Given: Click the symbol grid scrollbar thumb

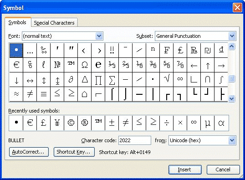Looking at the screenshot, I should (x=231, y=79).
